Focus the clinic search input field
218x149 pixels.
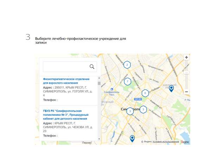point(70,67)
